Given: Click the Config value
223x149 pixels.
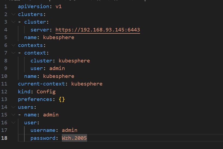Looking at the screenshot, I should point(46,92).
